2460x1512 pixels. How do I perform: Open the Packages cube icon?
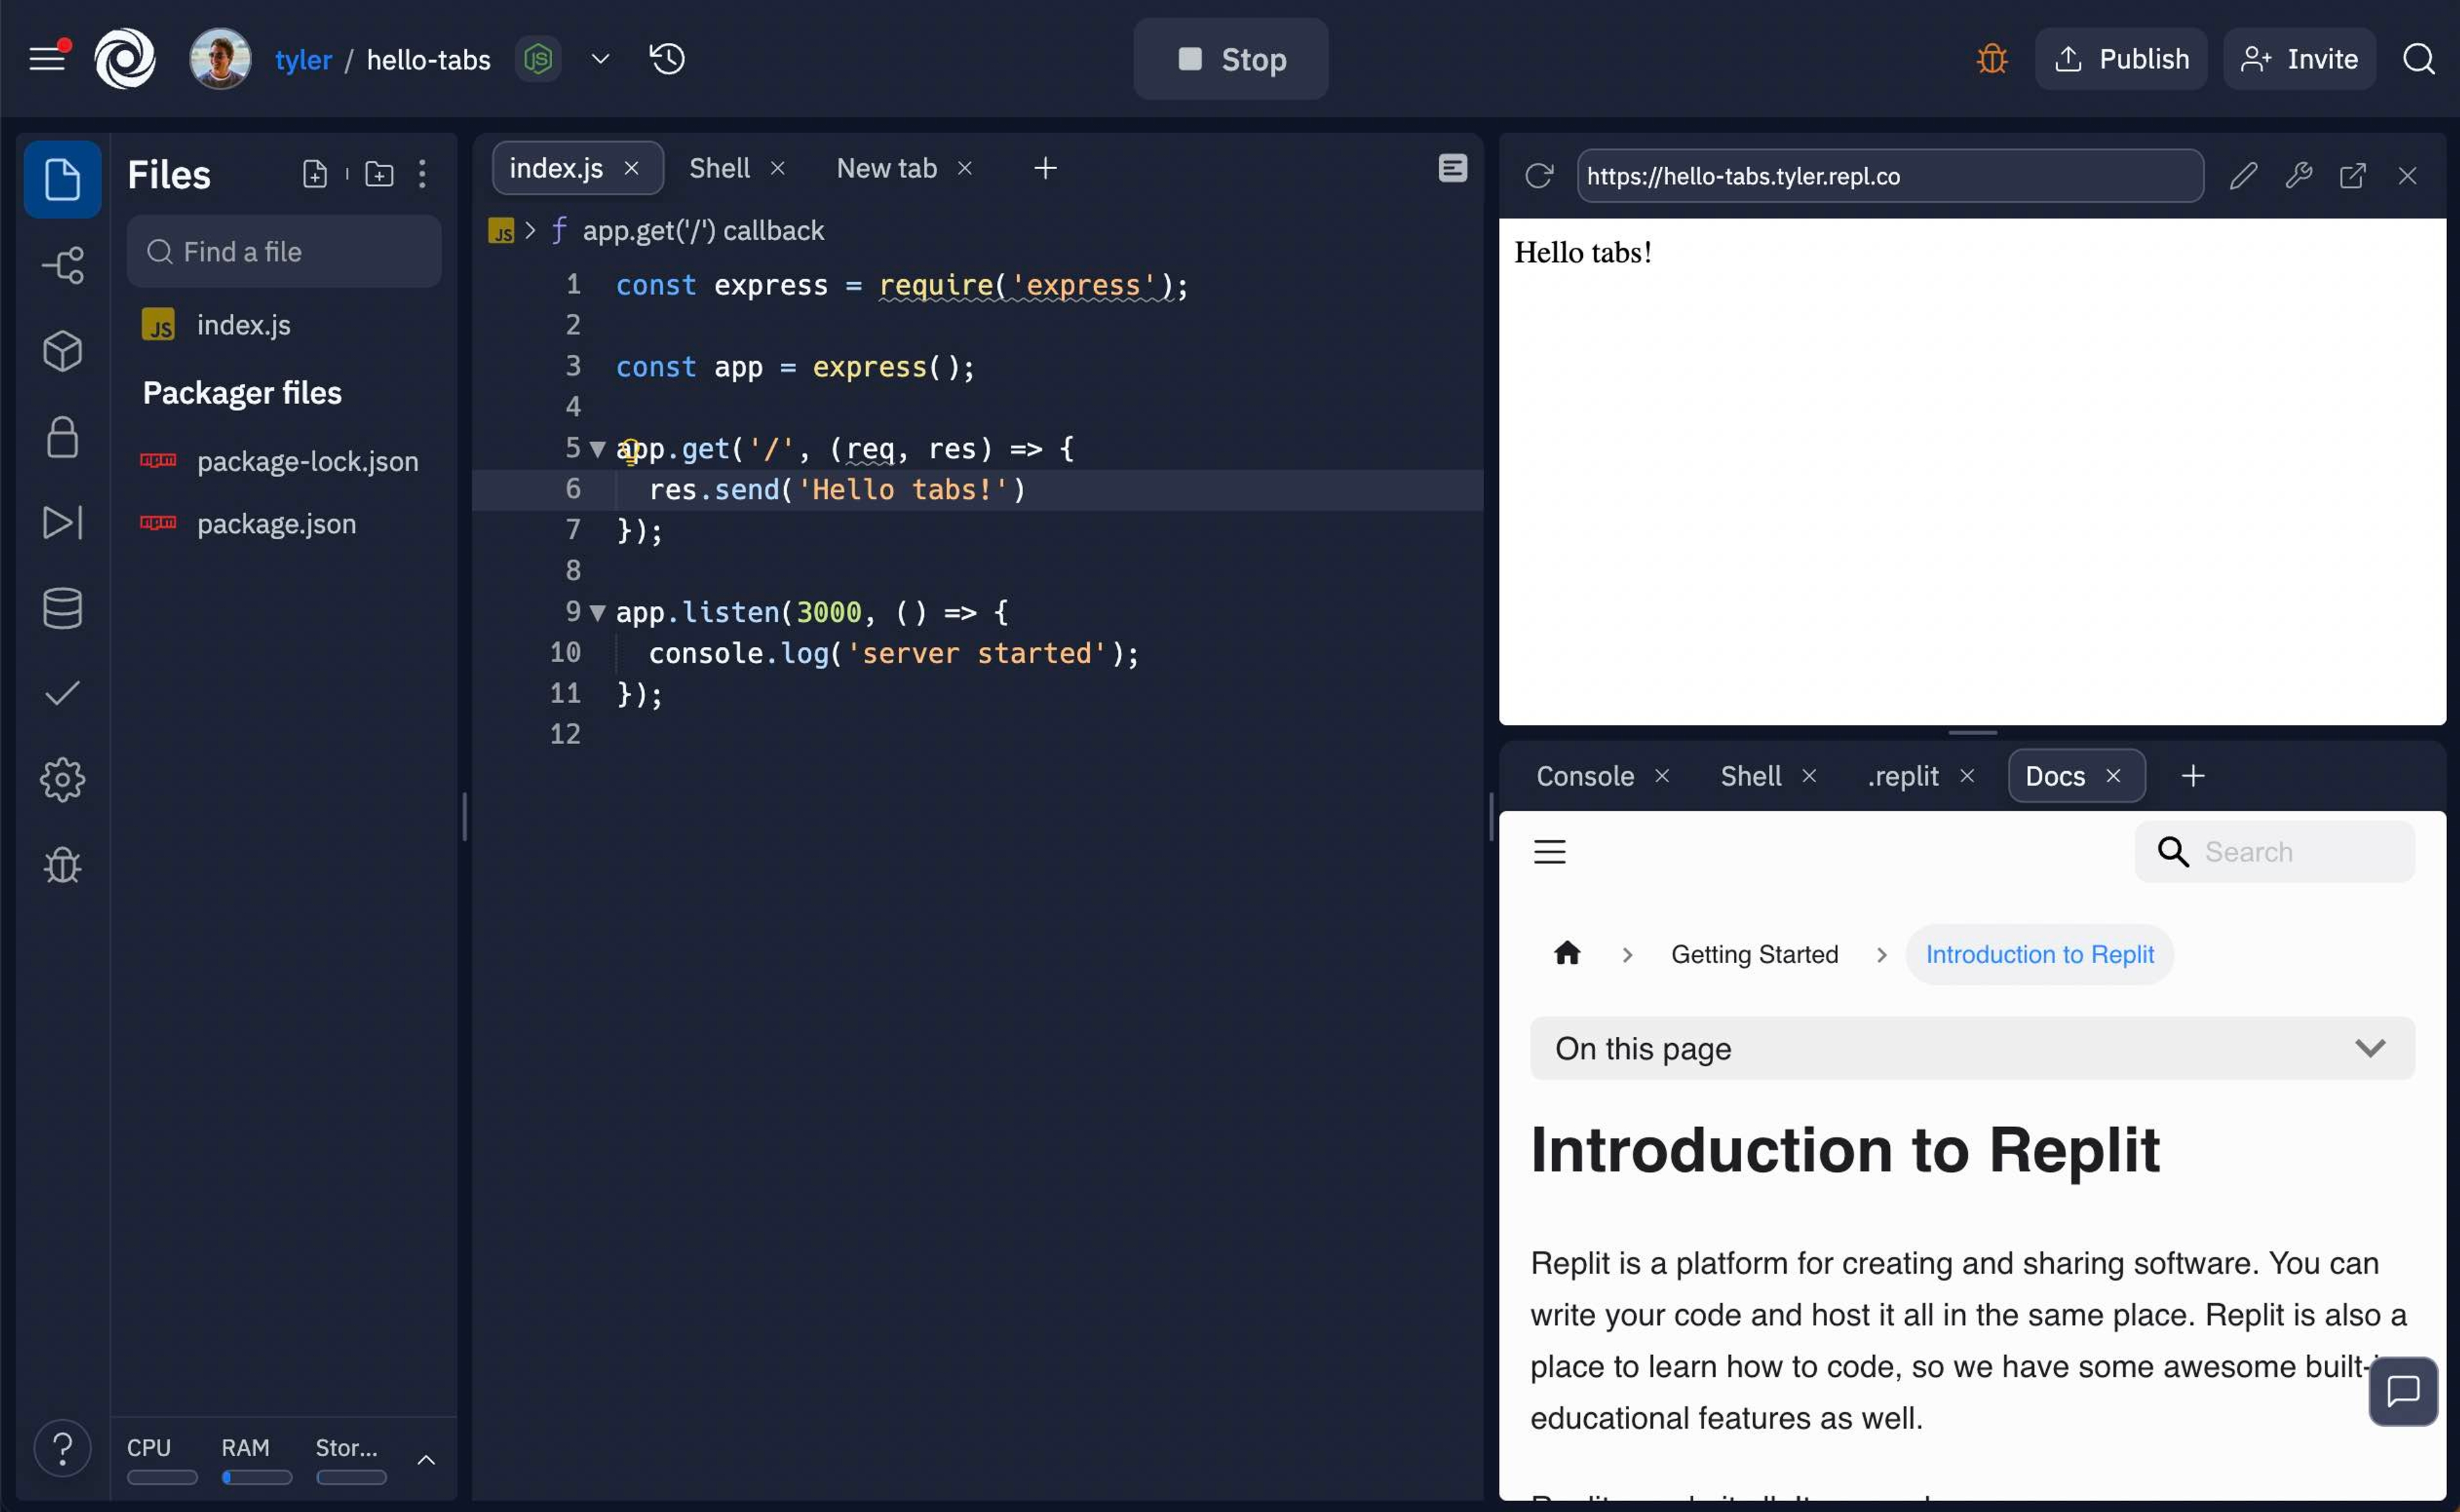click(62, 351)
